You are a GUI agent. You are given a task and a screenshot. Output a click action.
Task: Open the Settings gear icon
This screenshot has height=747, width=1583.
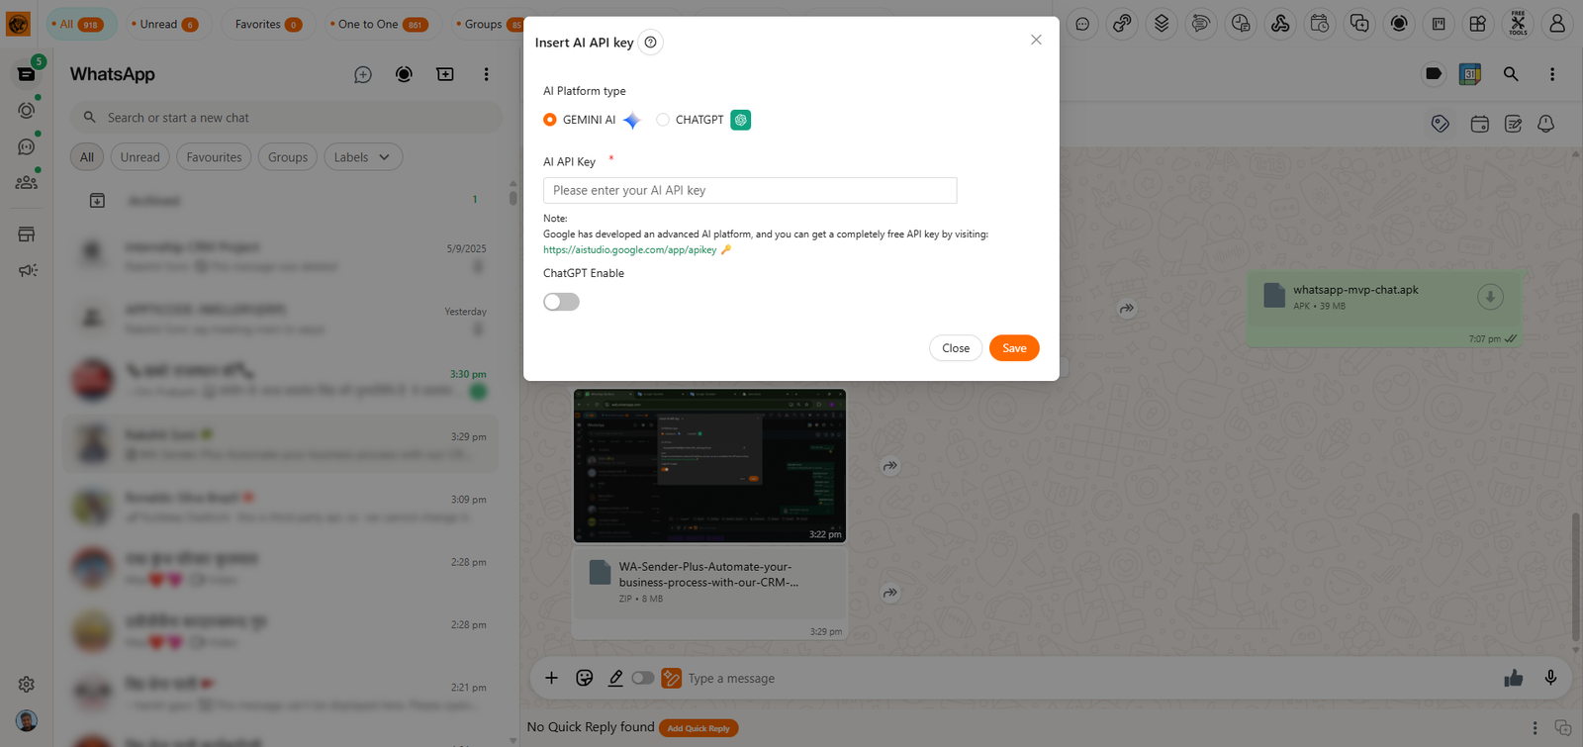(x=27, y=684)
